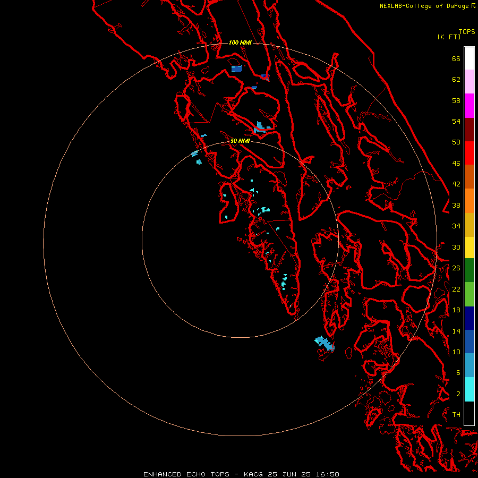Viewport: 478px width, 478px height.
Task: Click the "62" legend value
Action: tap(456, 80)
